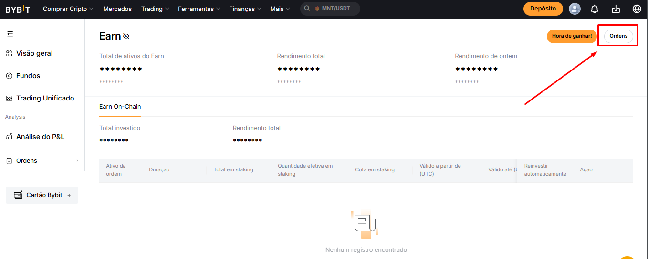
Task: Click the Ordens button at top right
Action: 618,36
